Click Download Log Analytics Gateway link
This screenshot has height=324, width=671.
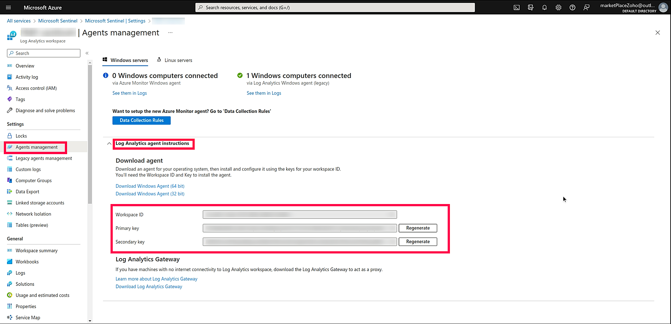(x=149, y=286)
